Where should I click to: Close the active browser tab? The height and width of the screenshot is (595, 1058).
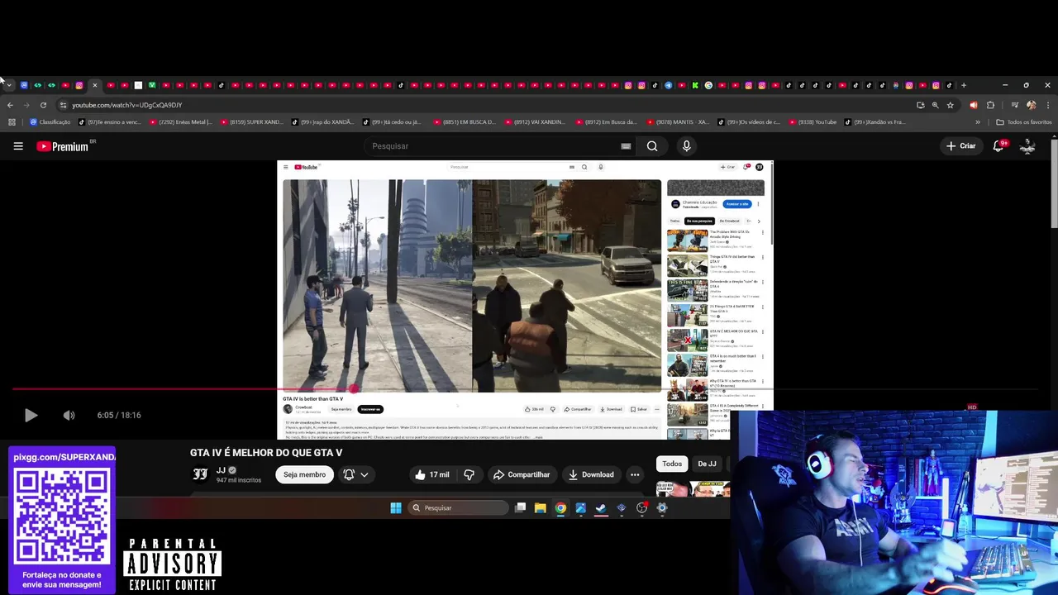tap(94, 85)
